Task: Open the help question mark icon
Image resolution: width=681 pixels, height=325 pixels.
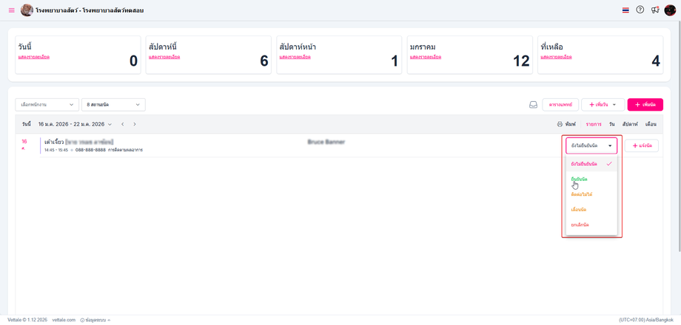Action: pyautogui.click(x=640, y=10)
